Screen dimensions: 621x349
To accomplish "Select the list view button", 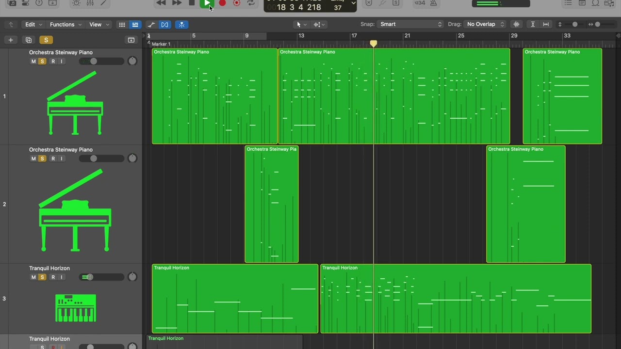I will click(x=135, y=24).
